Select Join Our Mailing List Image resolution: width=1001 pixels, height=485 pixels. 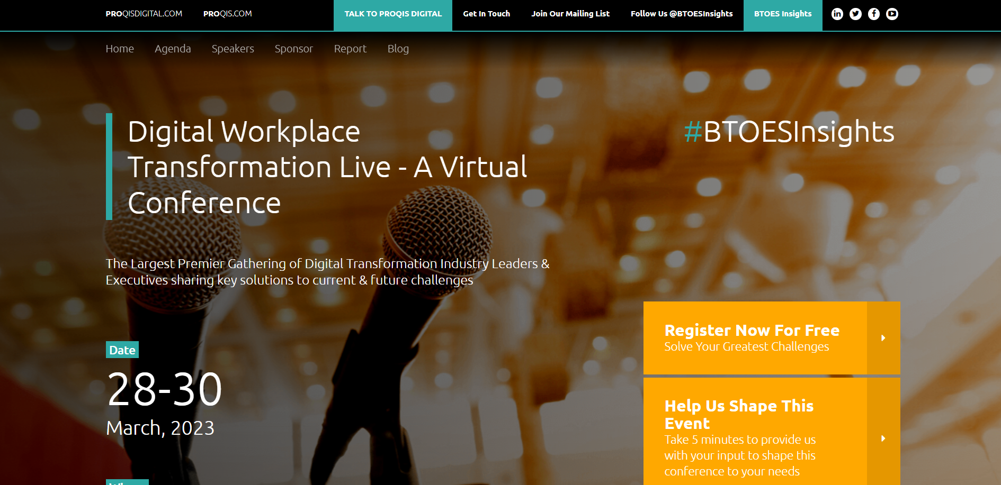click(x=570, y=14)
